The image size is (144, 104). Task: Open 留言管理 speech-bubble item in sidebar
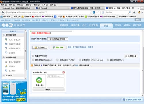(x=10, y=53)
